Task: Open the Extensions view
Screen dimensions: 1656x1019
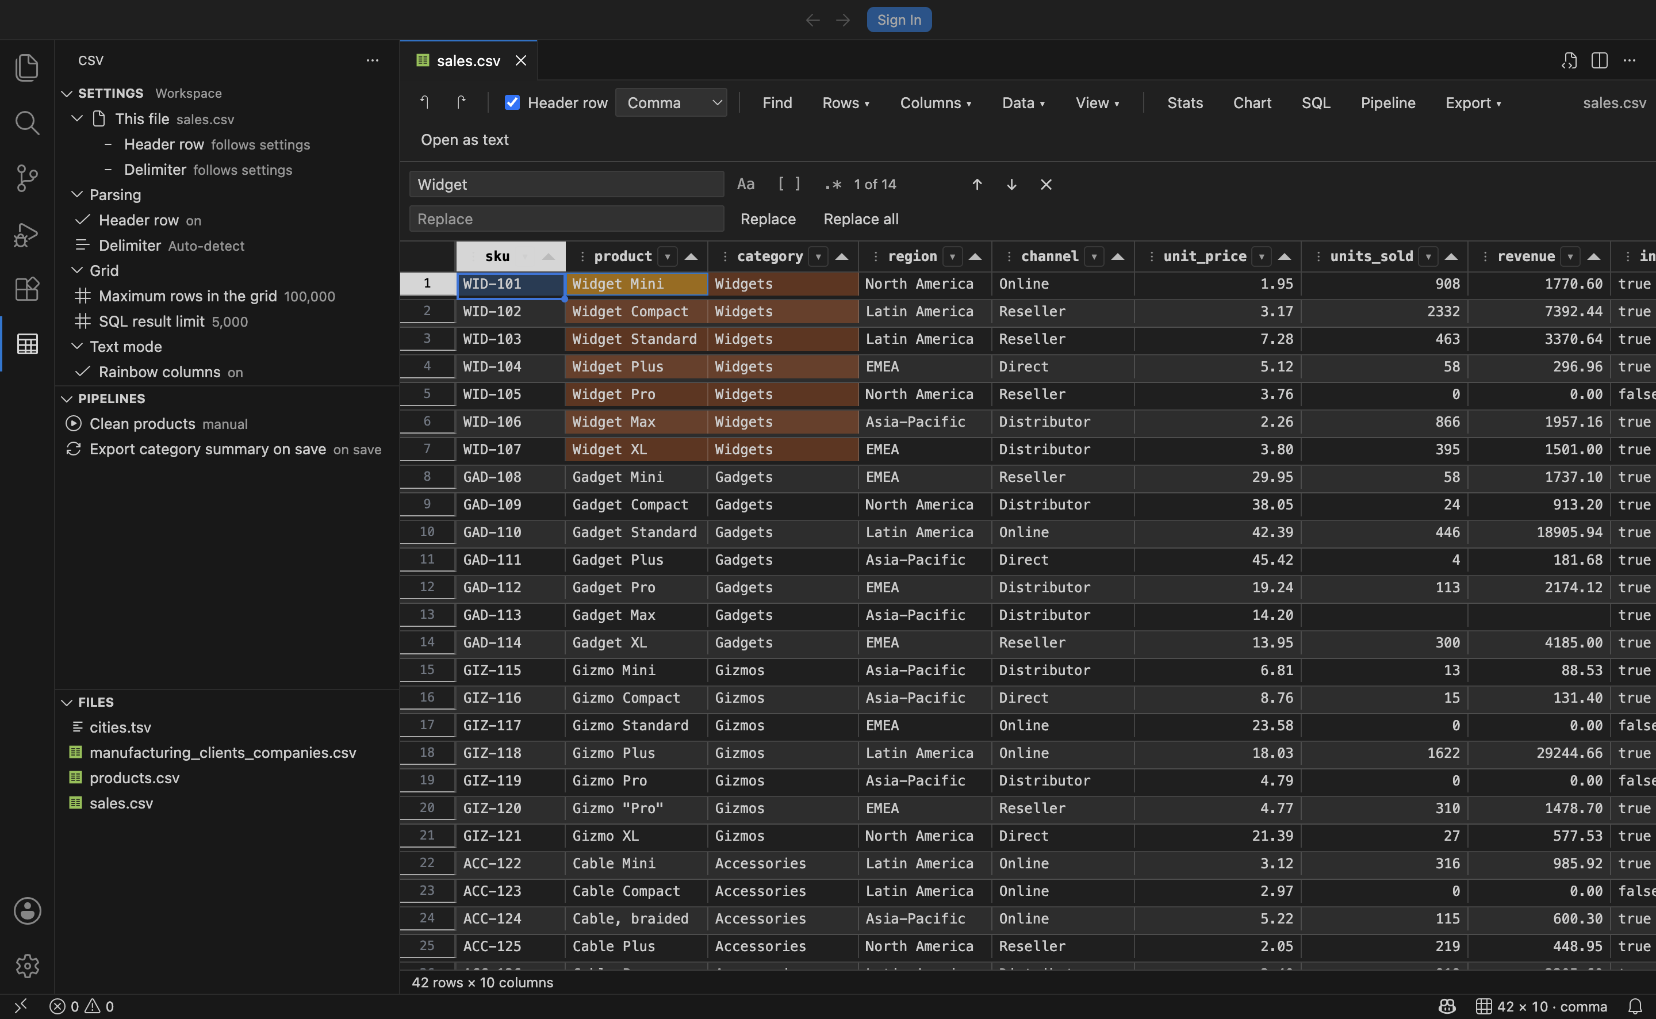Action: pos(27,289)
